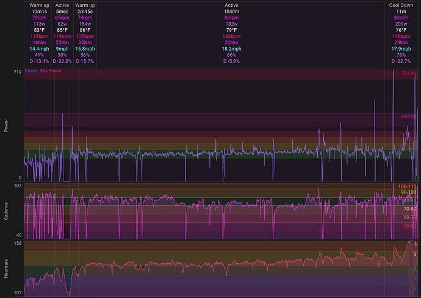
Task: Click the 145bpm value in Cool Down lap
Action: coord(401,36)
